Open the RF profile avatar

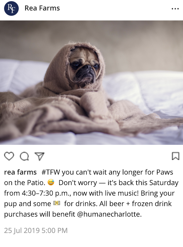11,8
